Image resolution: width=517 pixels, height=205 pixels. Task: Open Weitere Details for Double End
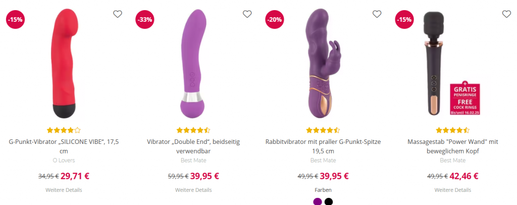coord(193,190)
